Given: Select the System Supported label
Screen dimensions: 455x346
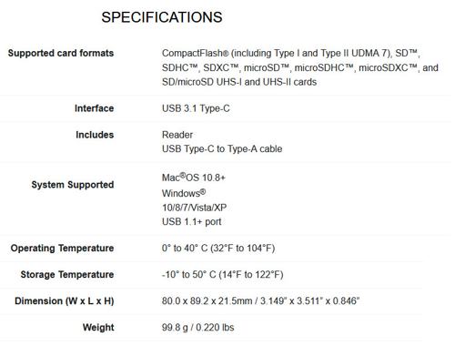Looking at the screenshot, I should (x=73, y=185).
